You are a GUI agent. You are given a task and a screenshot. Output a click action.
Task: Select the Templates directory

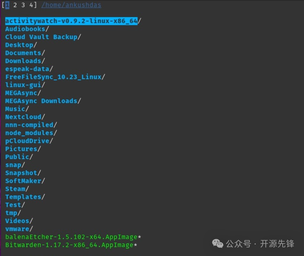(x=25, y=197)
